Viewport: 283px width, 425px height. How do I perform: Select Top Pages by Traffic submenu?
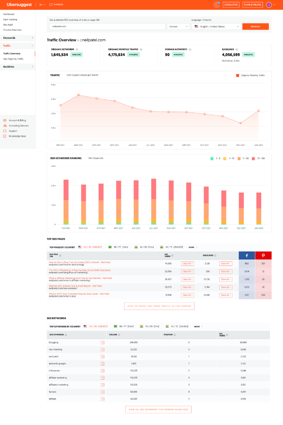point(13,59)
